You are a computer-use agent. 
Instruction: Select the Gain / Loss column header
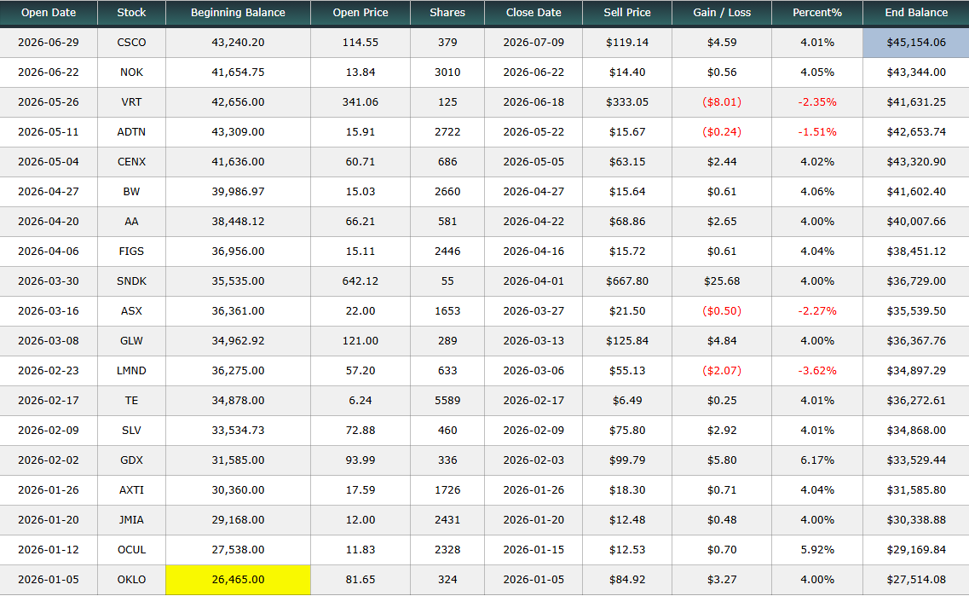[722, 13]
